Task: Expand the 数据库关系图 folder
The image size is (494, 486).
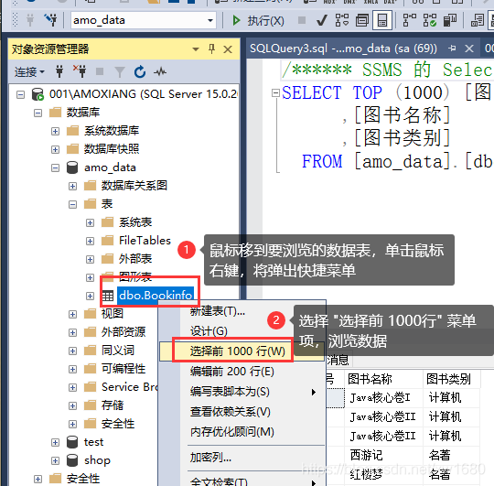Action: (73, 186)
